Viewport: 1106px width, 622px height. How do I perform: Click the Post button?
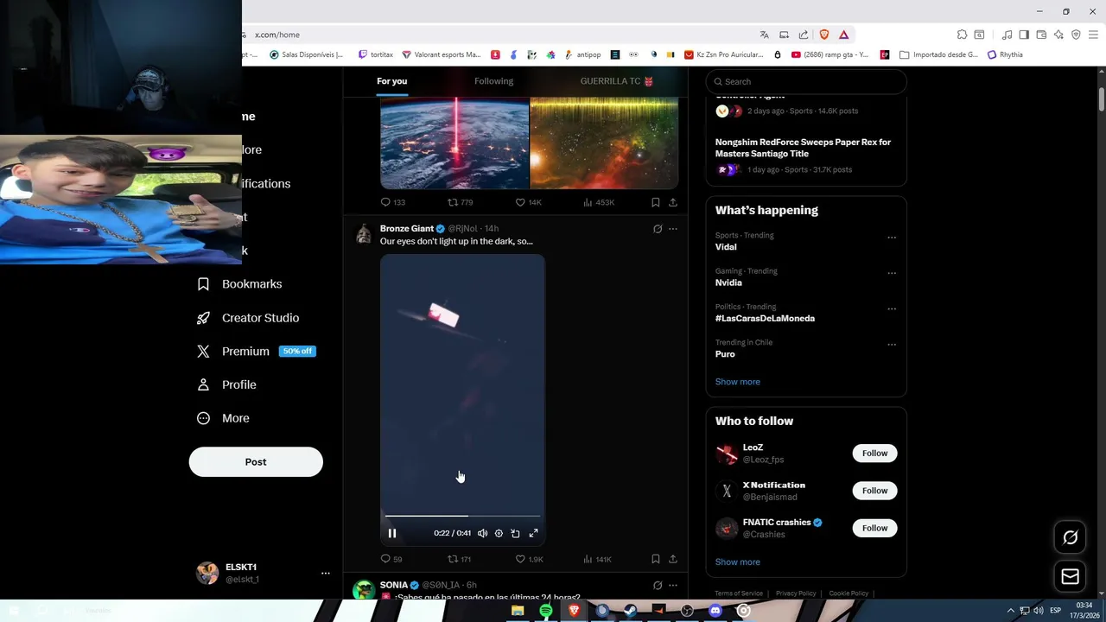point(256,462)
